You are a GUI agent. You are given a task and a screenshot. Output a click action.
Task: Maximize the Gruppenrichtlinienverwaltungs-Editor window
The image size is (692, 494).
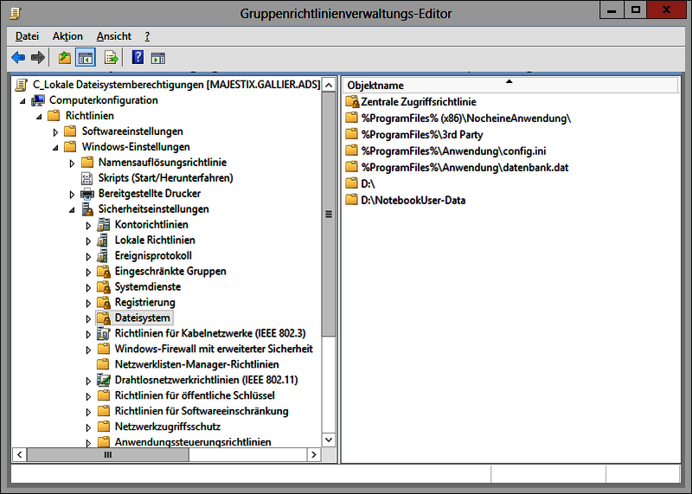(636, 10)
